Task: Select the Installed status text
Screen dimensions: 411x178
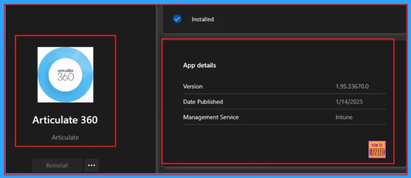Action: point(203,19)
